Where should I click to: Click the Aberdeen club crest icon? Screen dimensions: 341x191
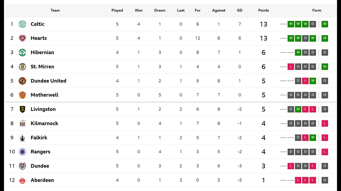pos(22,180)
